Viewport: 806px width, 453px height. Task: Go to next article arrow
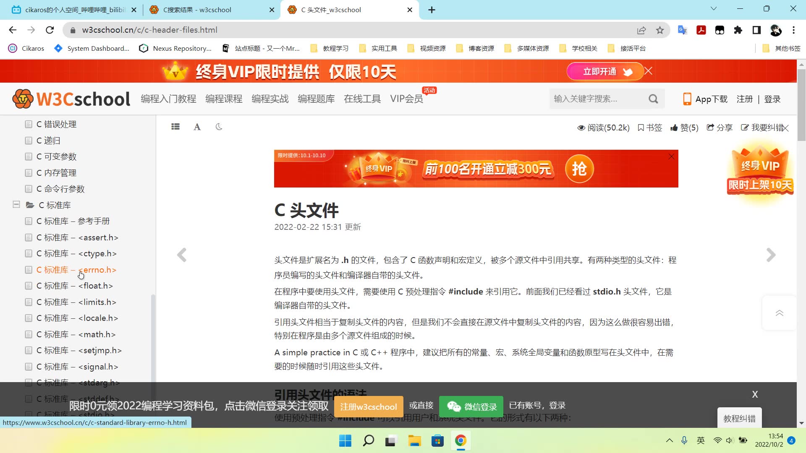coord(771,255)
